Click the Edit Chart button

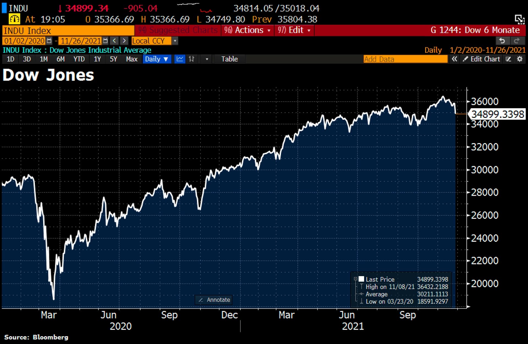tap(482, 59)
